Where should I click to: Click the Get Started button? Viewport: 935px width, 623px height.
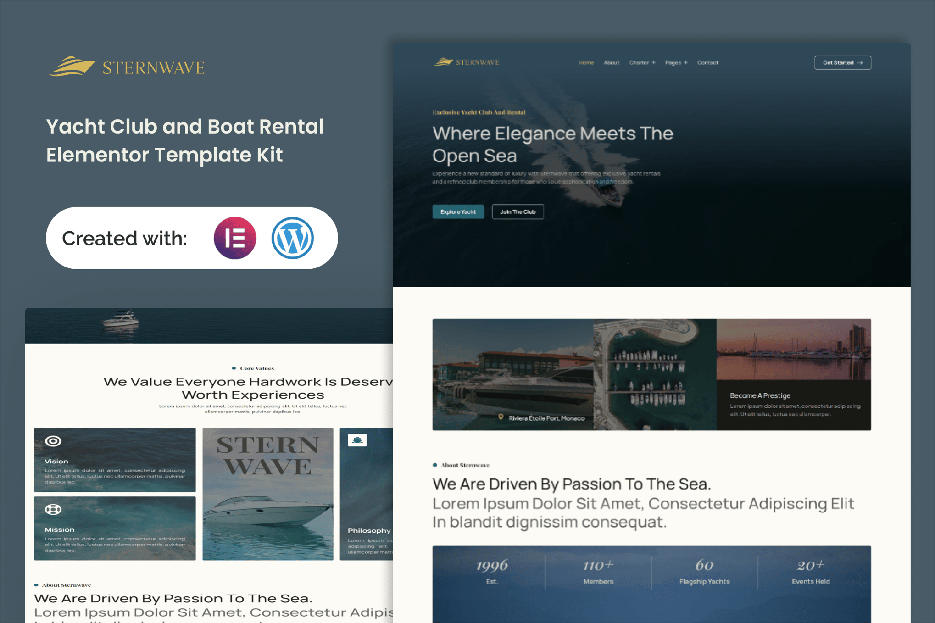[x=842, y=63]
